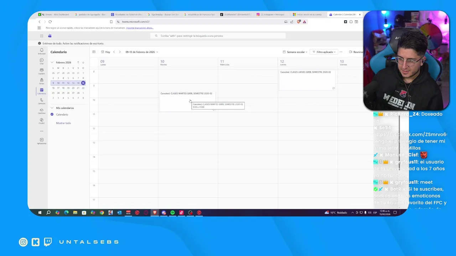Open the 09–13 de Febrero de 2026 date picker
The image size is (456, 256).
click(x=141, y=52)
